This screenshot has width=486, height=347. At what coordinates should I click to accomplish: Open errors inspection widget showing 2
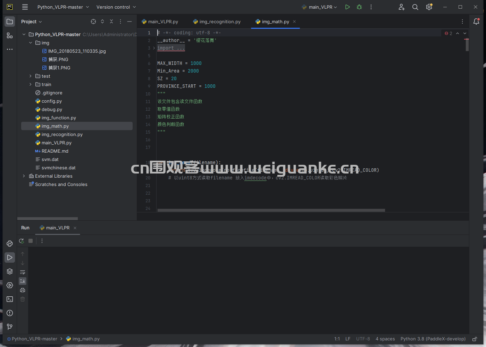point(449,33)
